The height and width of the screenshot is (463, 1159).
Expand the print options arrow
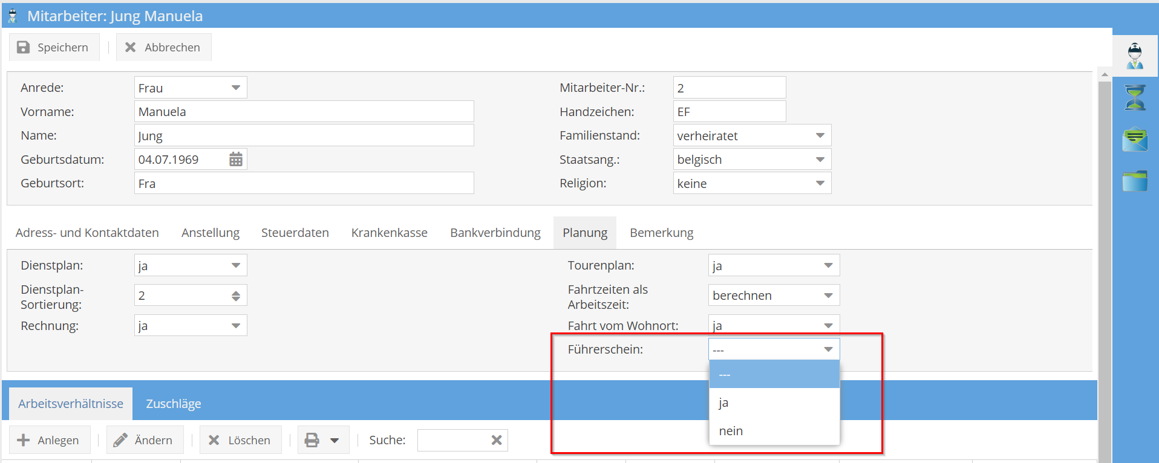(x=335, y=441)
